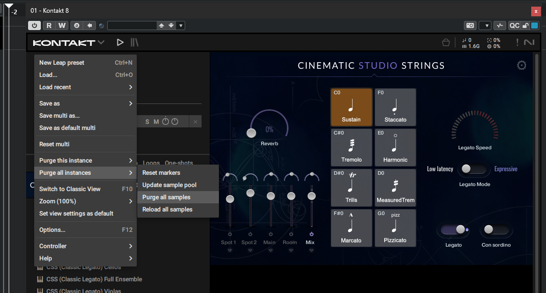The image size is (546, 293).
Task: Click the plugin snapshot camera icon
Action: [469, 25]
